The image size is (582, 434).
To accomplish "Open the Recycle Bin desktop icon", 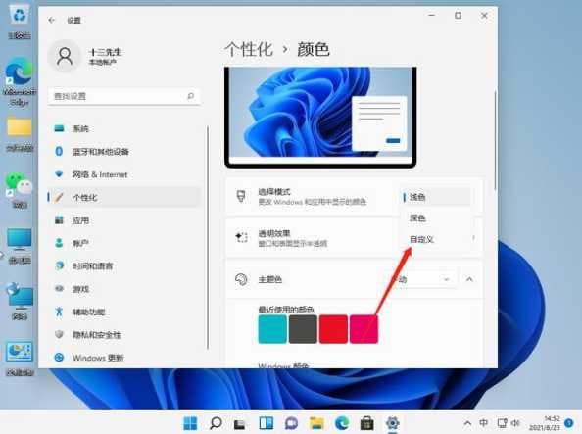I will coord(20,23).
